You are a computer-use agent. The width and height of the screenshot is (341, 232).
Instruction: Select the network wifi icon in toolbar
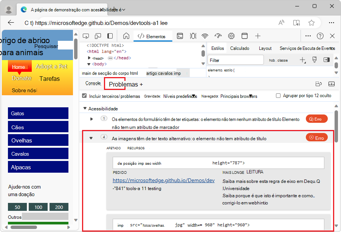205,36
